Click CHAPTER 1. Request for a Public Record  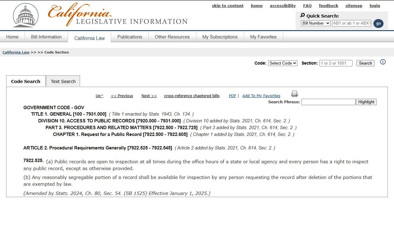click(120, 134)
